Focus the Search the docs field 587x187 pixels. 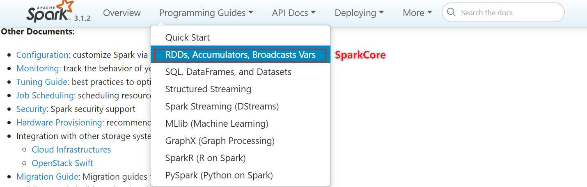(503, 13)
